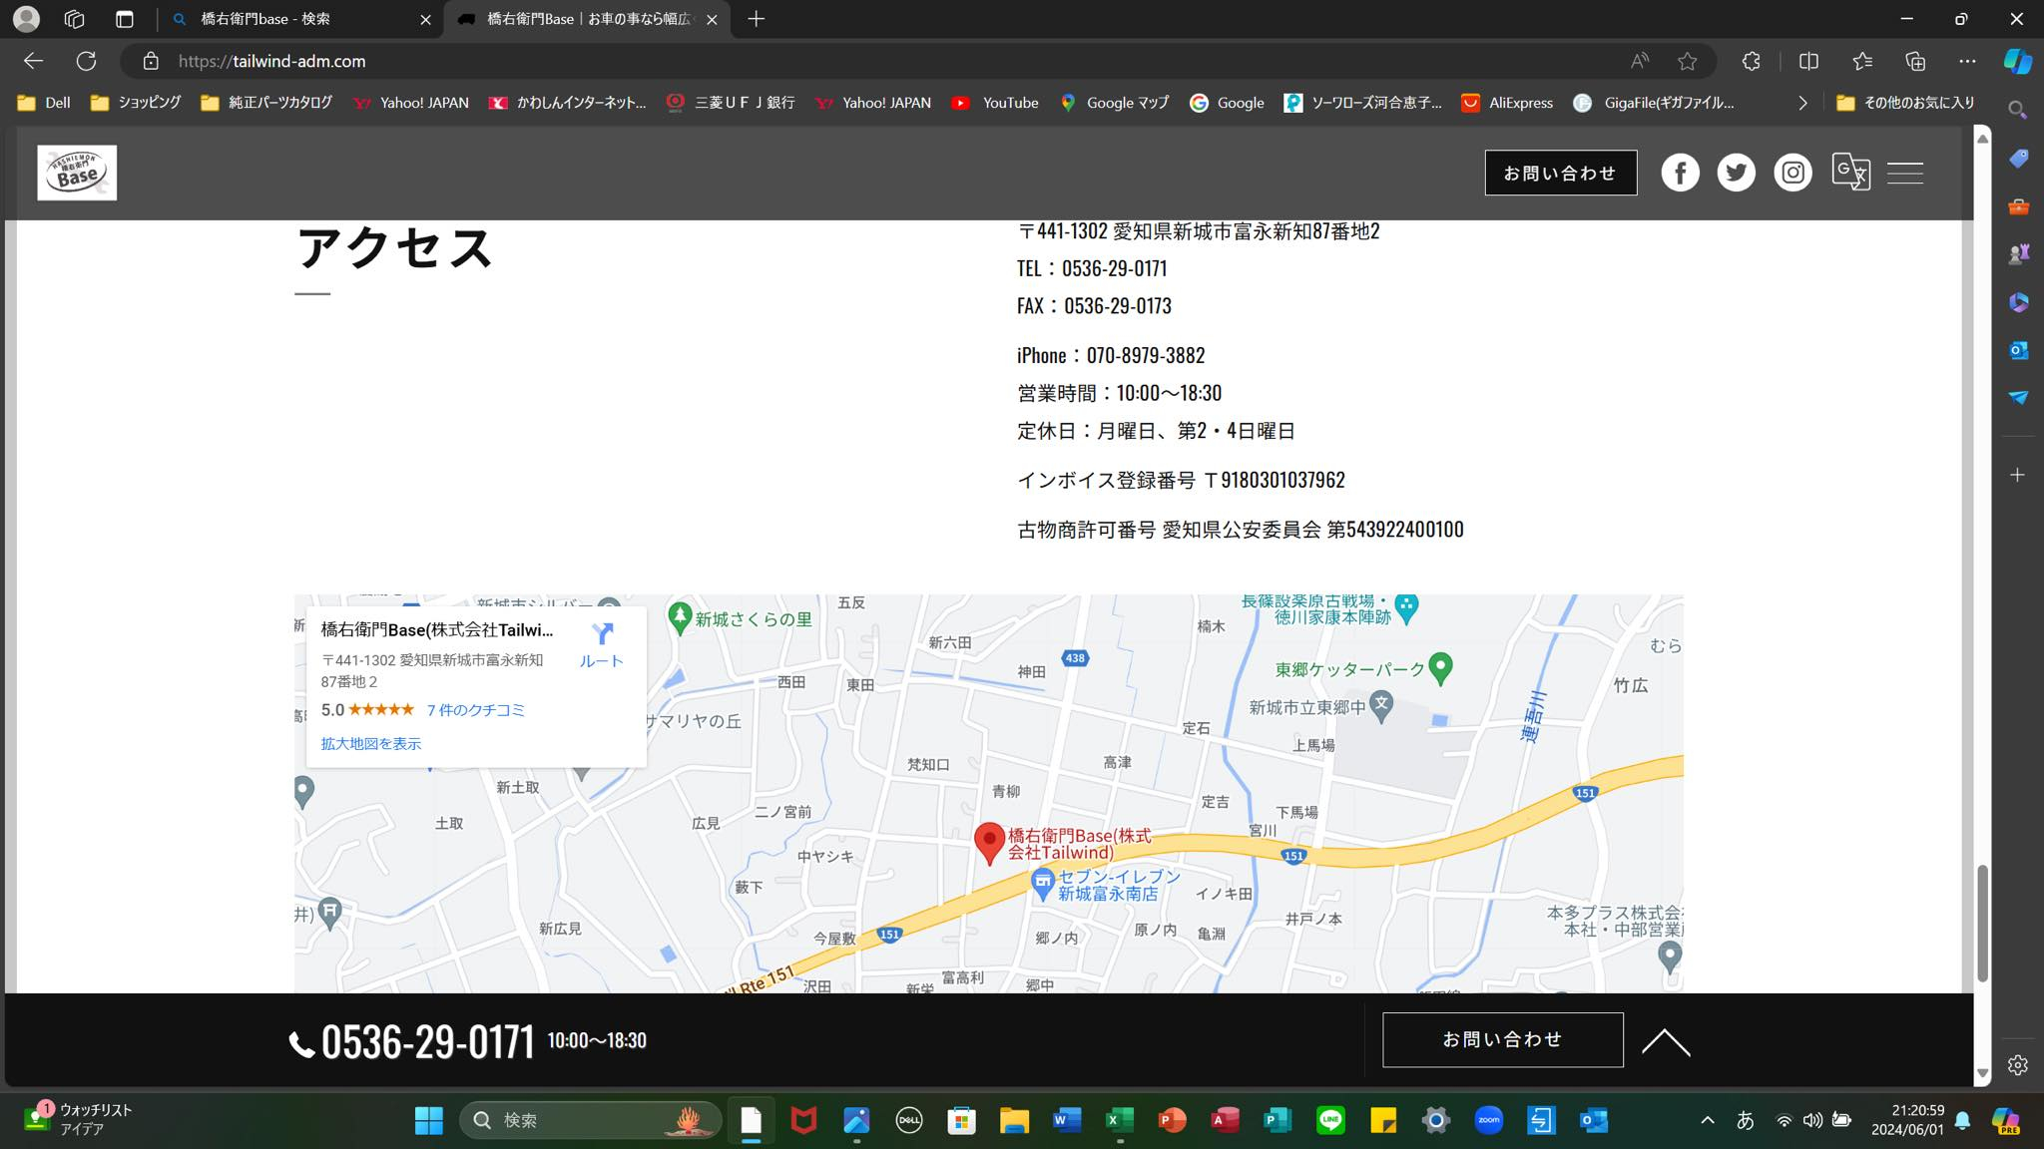2044x1149 pixels.
Task: Open Outlook icon in Edge sidebar
Action: pyautogui.click(x=2018, y=350)
